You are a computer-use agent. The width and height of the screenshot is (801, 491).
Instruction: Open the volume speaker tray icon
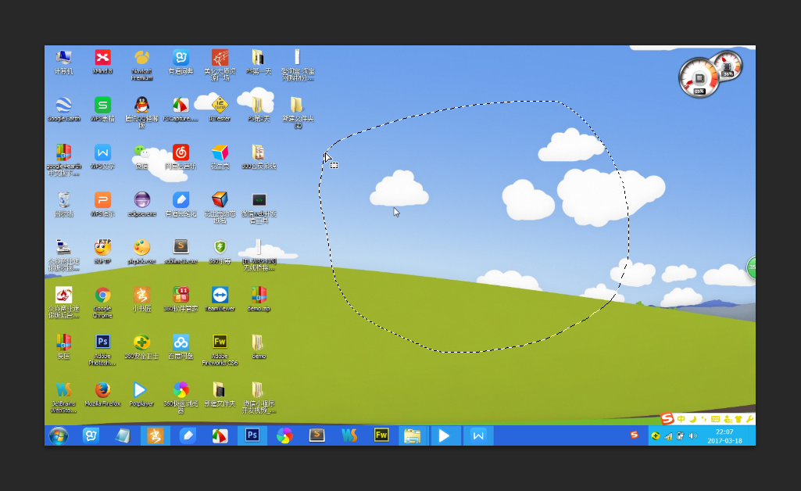[x=692, y=435]
